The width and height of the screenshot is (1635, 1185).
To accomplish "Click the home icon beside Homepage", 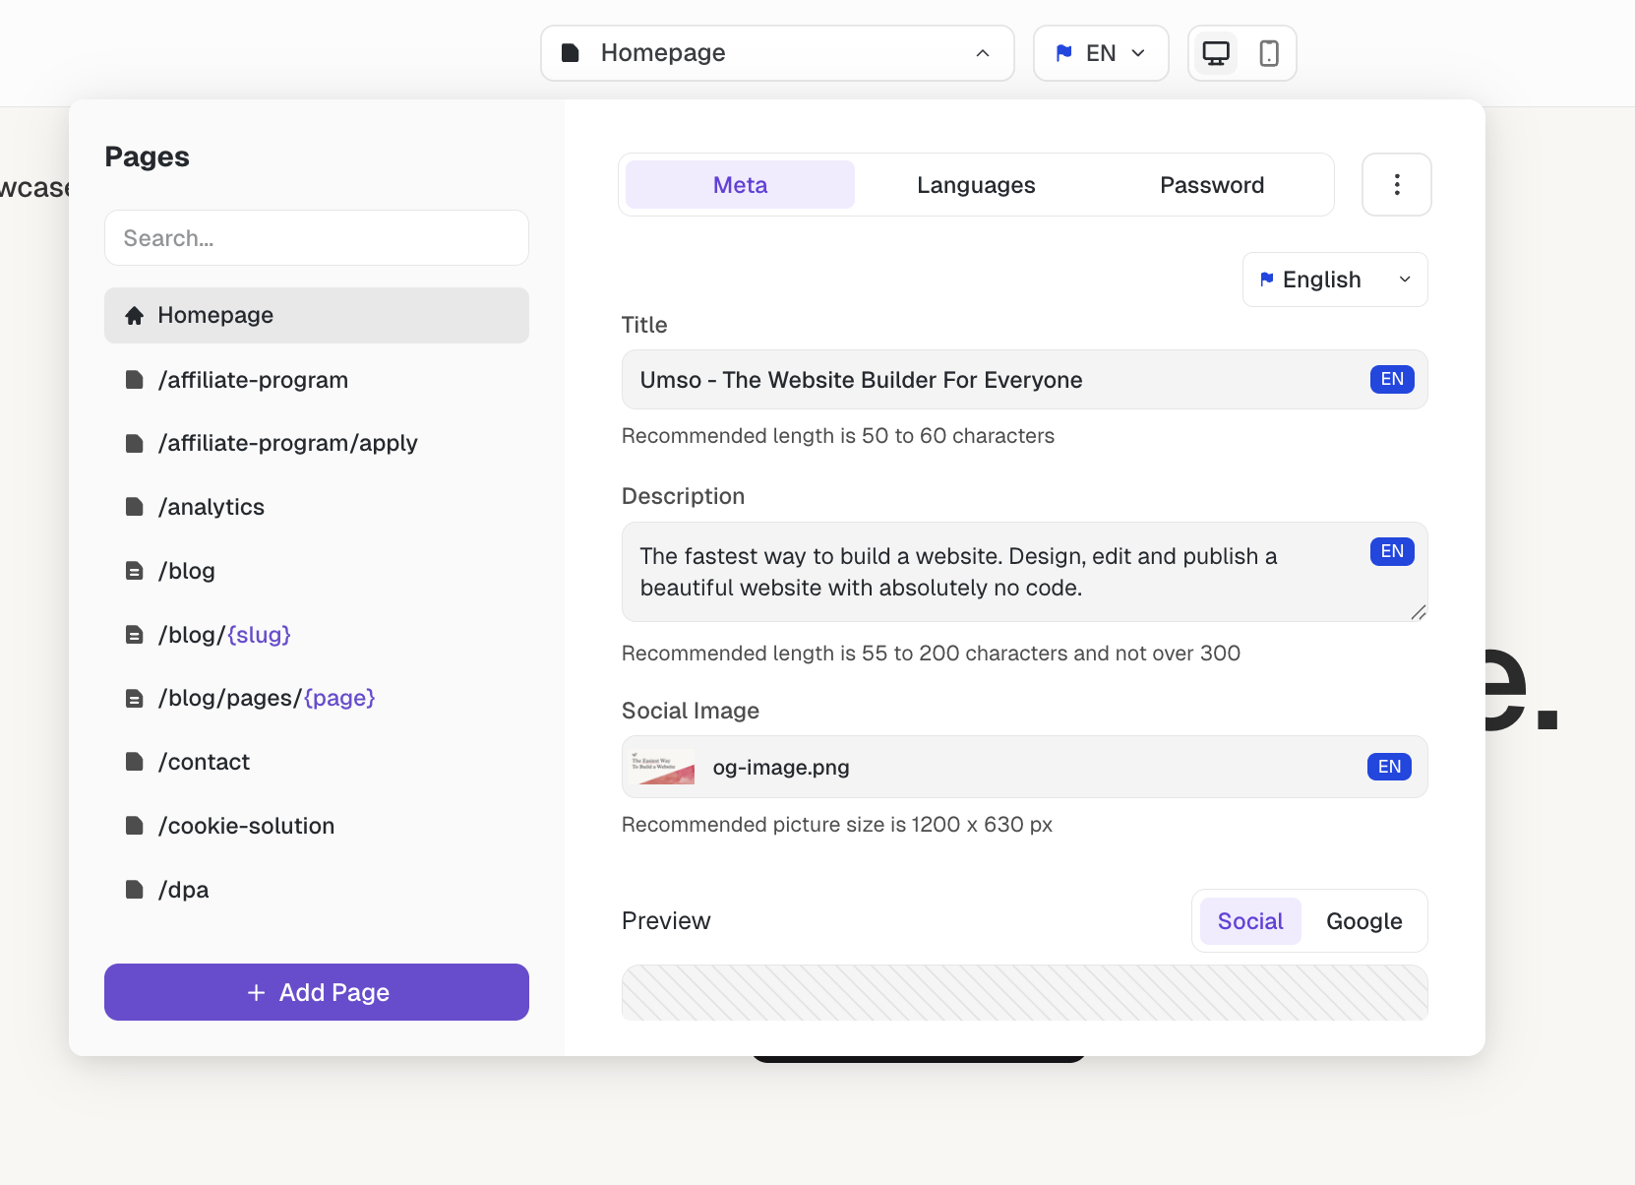I will tap(135, 316).
